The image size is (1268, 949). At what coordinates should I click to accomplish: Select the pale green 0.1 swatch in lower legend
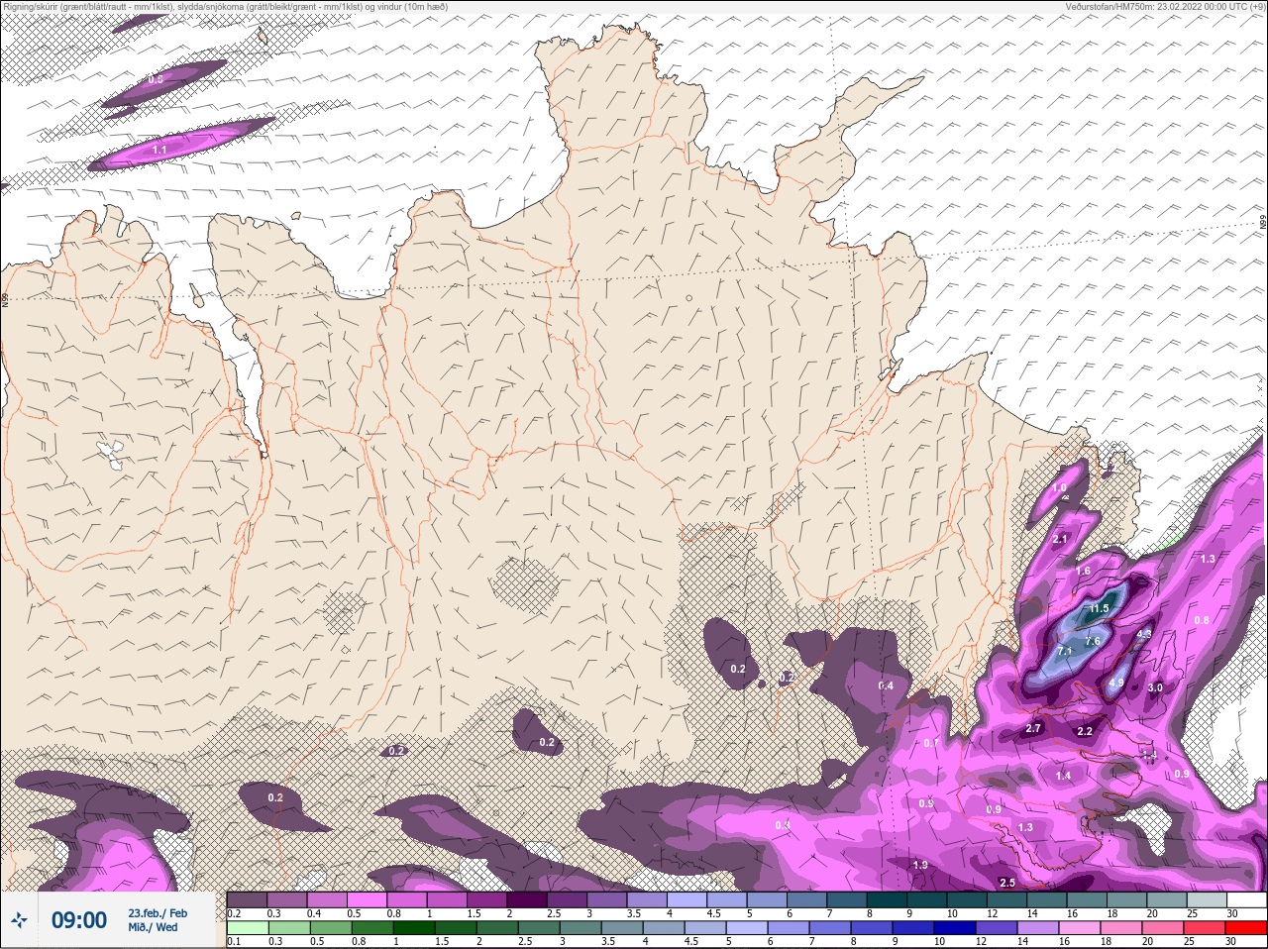(x=247, y=928)
